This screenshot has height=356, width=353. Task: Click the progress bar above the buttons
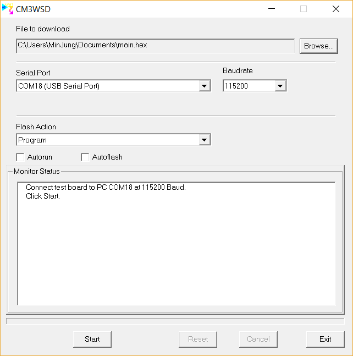[x=175, y=321]
